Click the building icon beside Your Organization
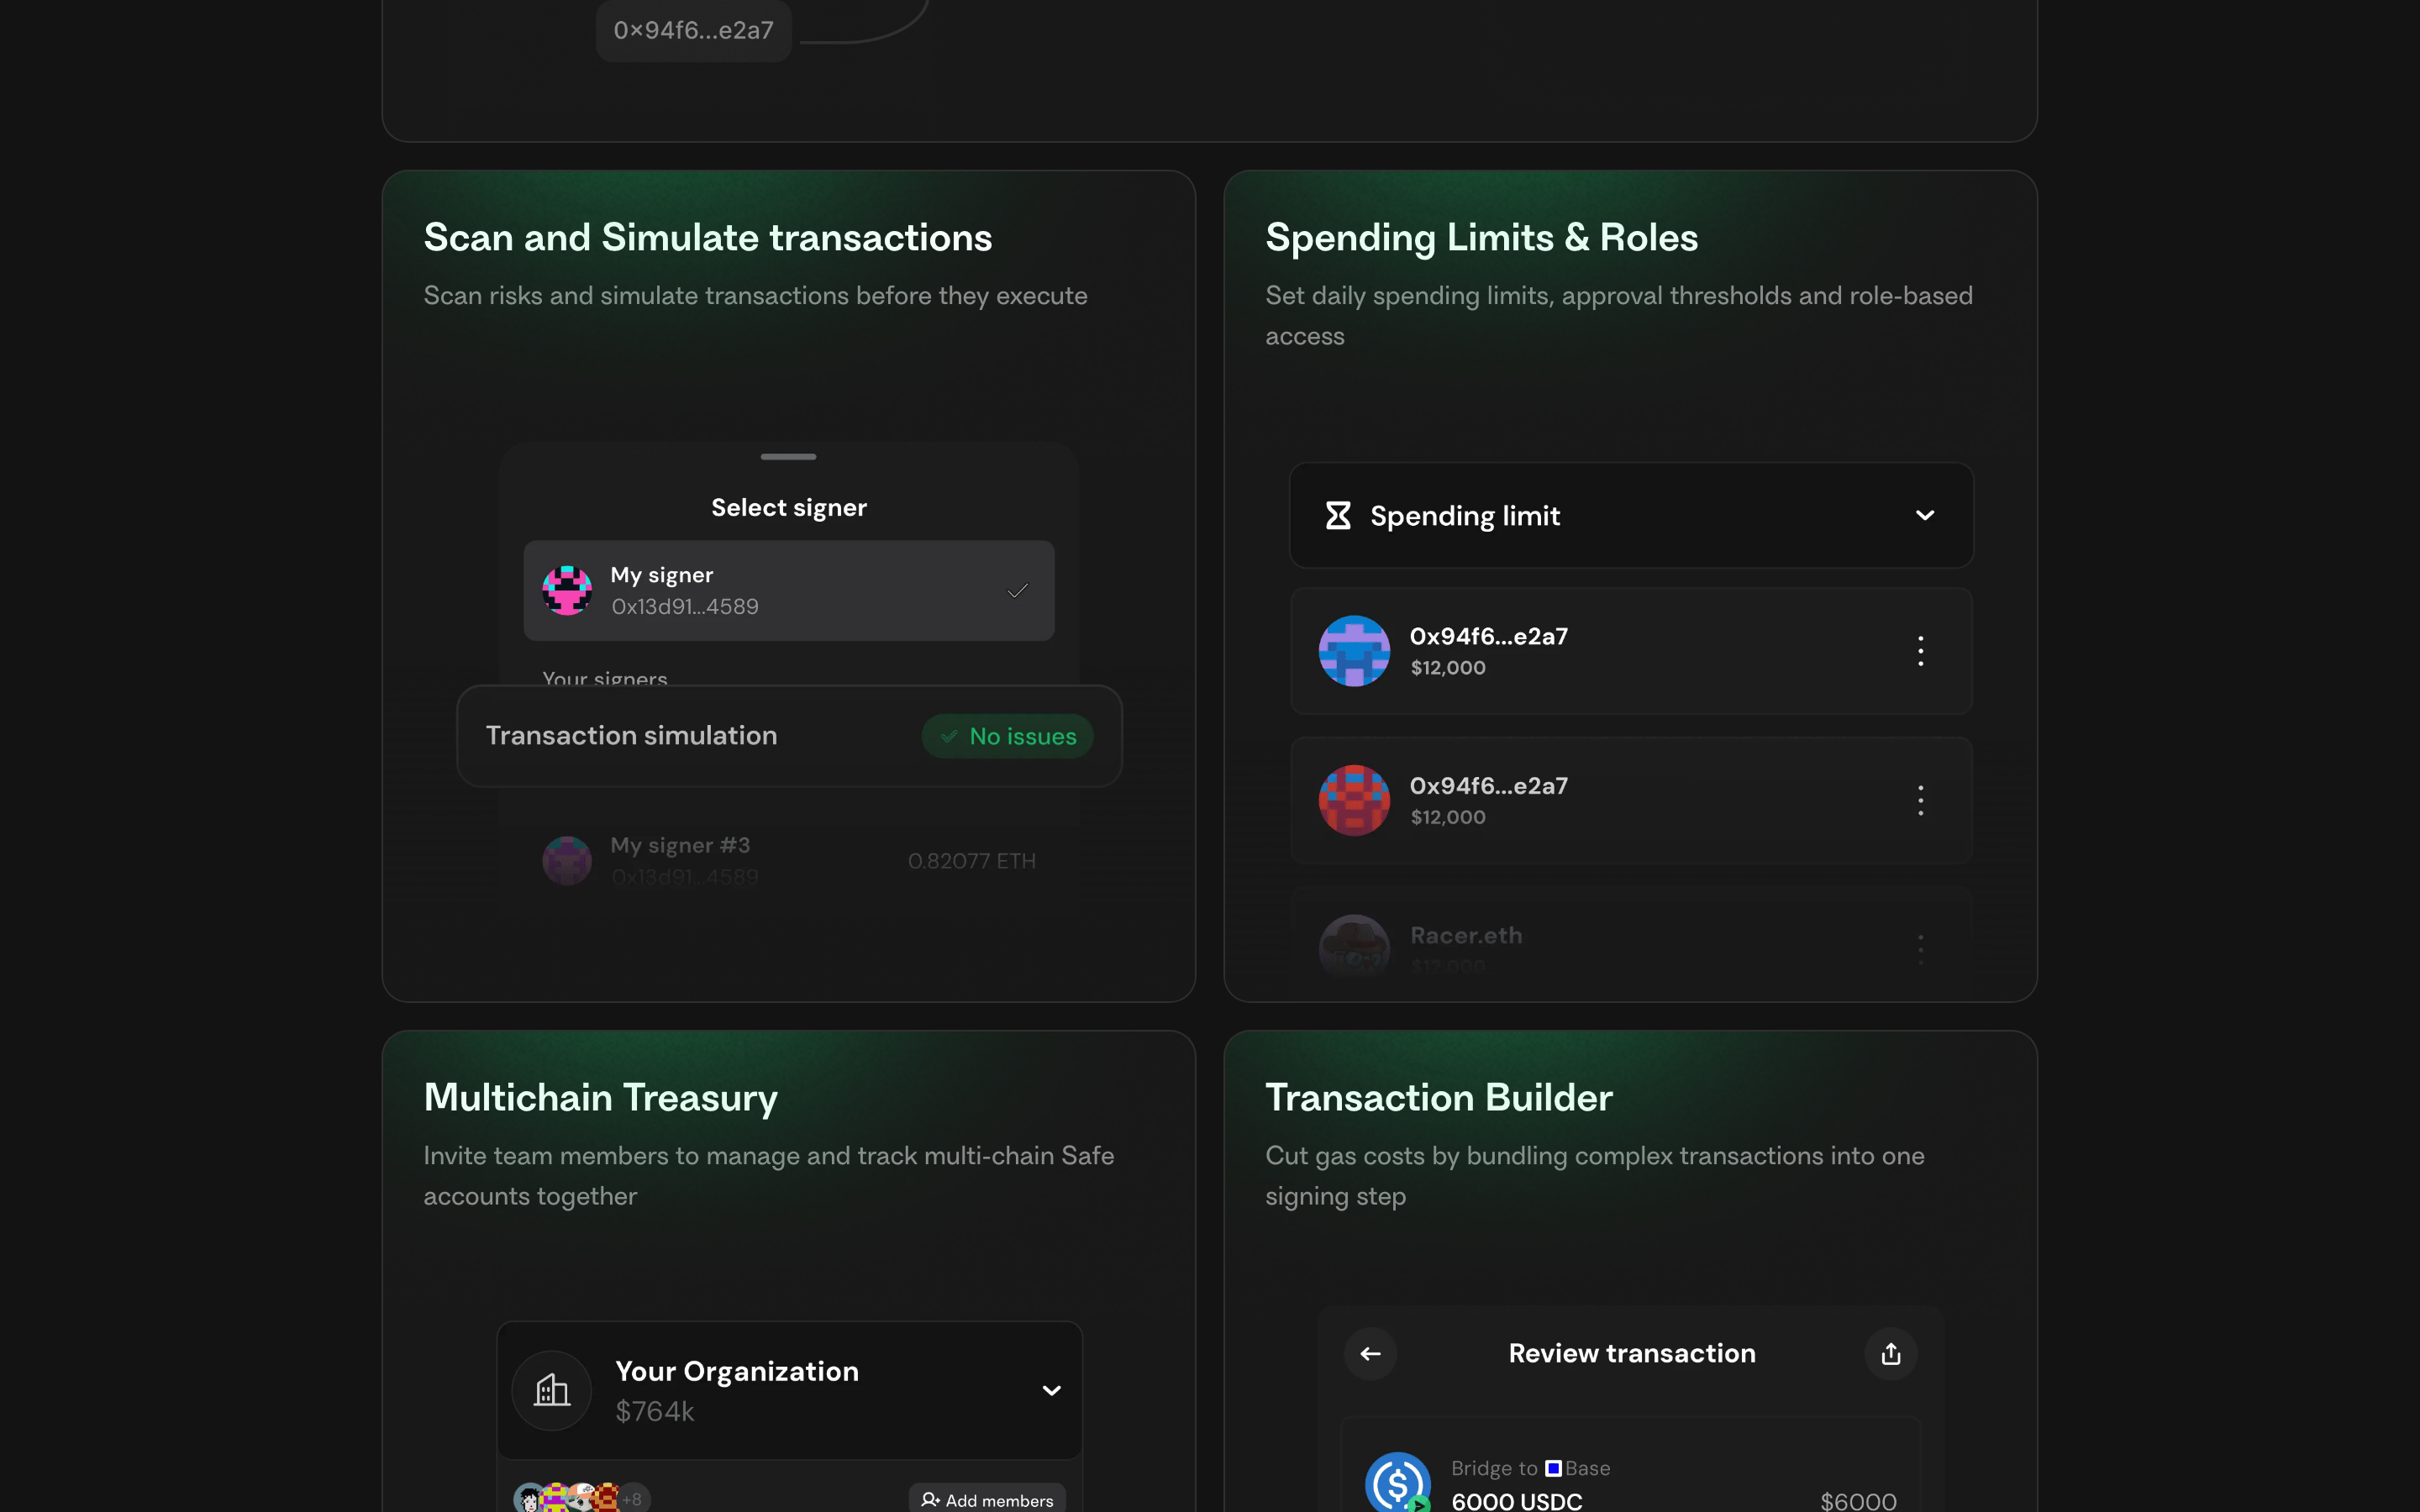Image resolution: width=2420 pixels, height=1512 pixels. [552, 1390]
